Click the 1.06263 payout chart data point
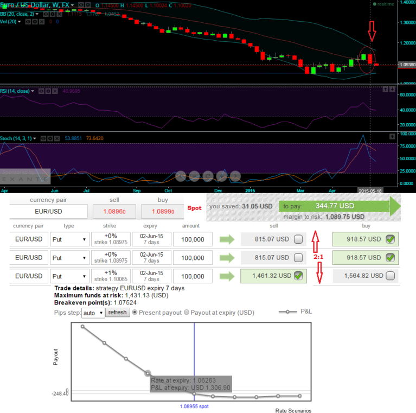The width and height of the screenshot is (416, 413). [148, 373]
